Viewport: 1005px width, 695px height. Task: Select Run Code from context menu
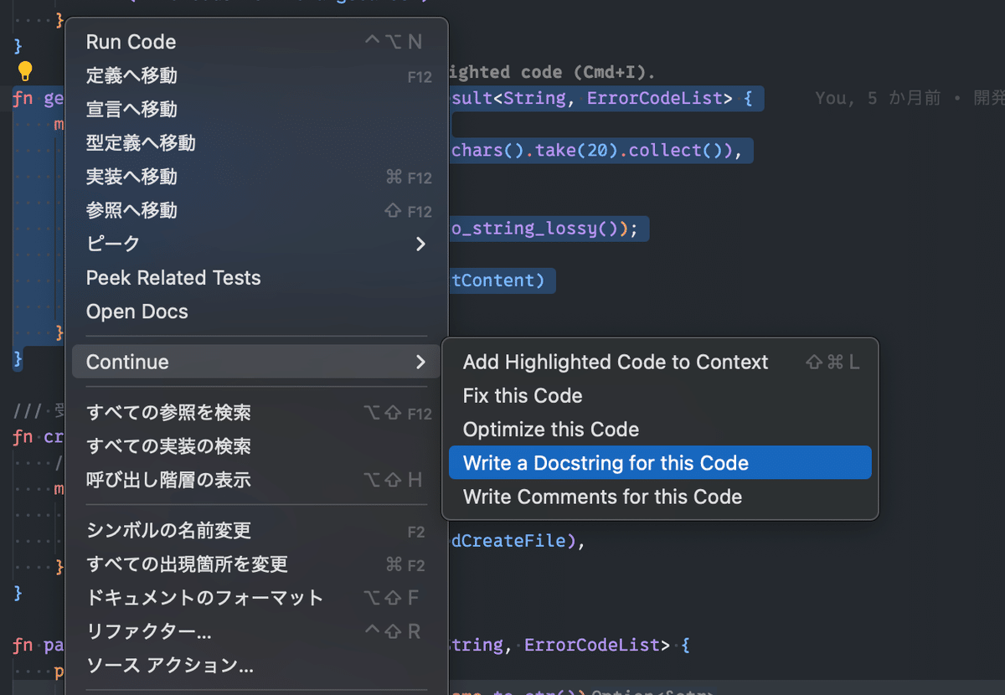coord(131,42)
